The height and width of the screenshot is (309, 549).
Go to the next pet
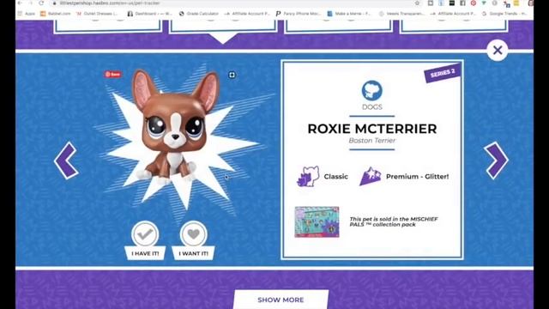[x=496, y=161]
